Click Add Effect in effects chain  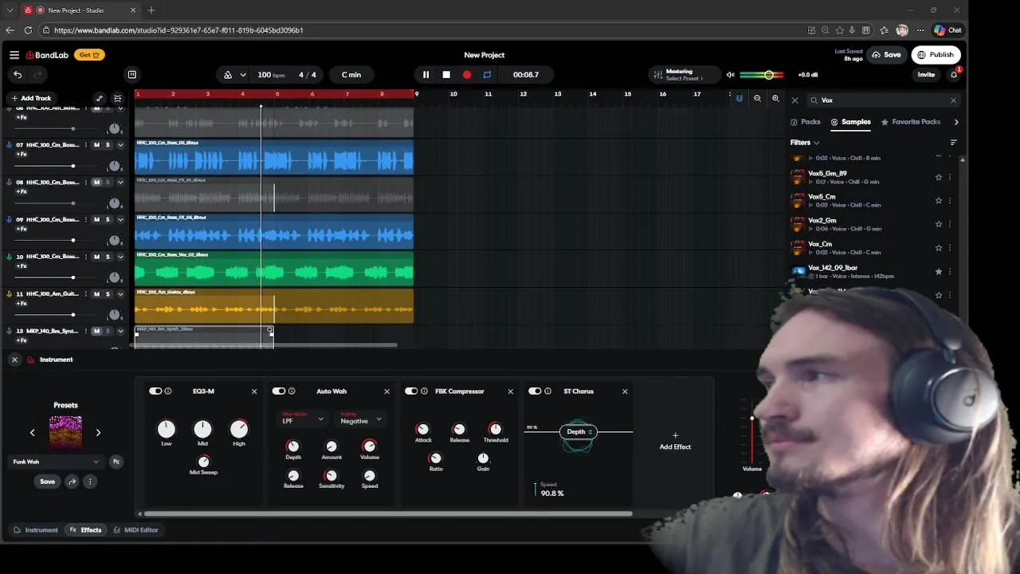pos(675,441)
